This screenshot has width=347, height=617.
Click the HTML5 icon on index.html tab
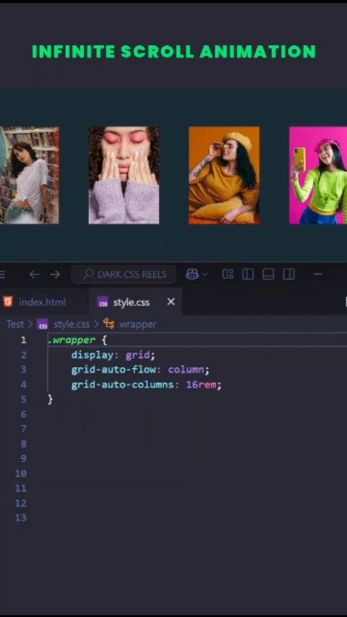[8, 302]
